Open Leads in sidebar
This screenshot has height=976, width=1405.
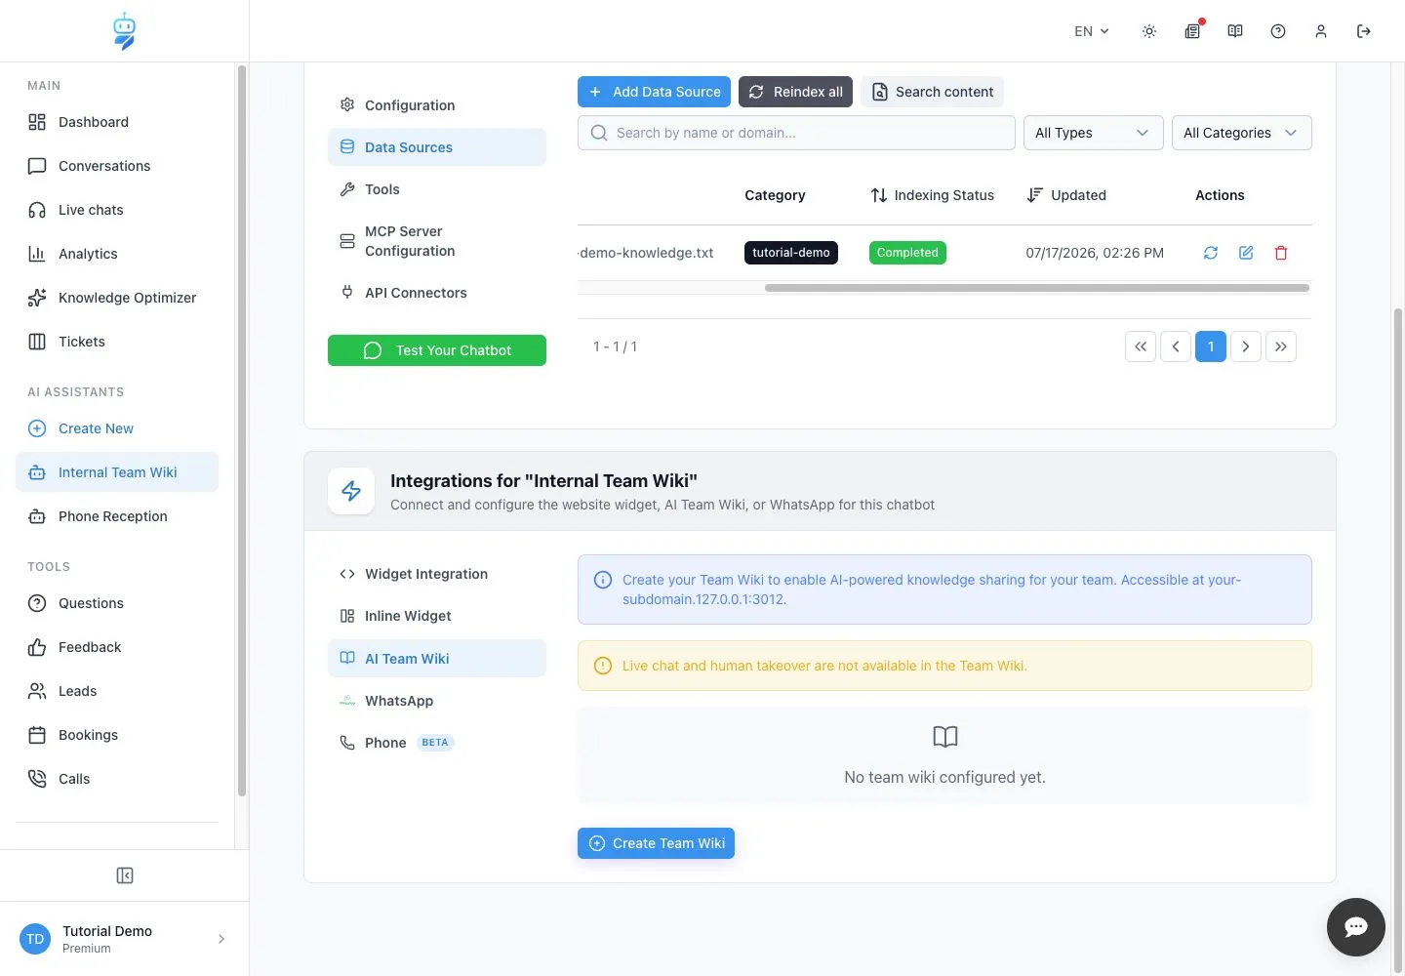click(x=117, y=691)
